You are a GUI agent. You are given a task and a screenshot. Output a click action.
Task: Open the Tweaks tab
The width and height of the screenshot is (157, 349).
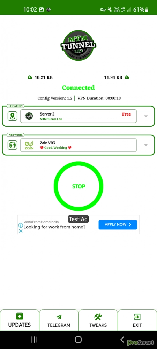point(98,320)
